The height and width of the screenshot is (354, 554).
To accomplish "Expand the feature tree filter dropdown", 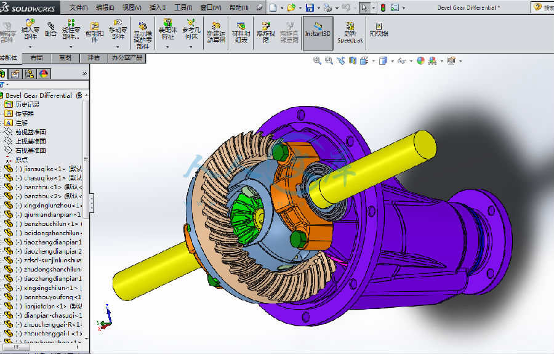I will tap(7, 84).
